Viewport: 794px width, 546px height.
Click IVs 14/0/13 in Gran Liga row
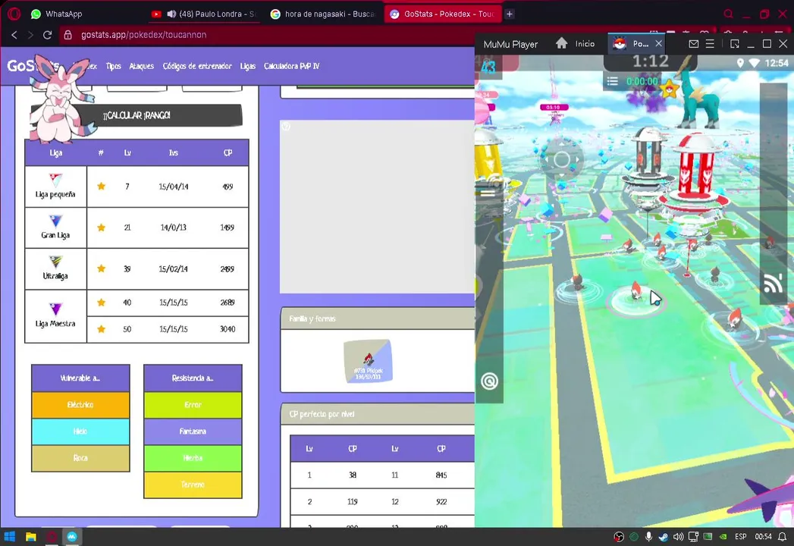tap(173, 227)
